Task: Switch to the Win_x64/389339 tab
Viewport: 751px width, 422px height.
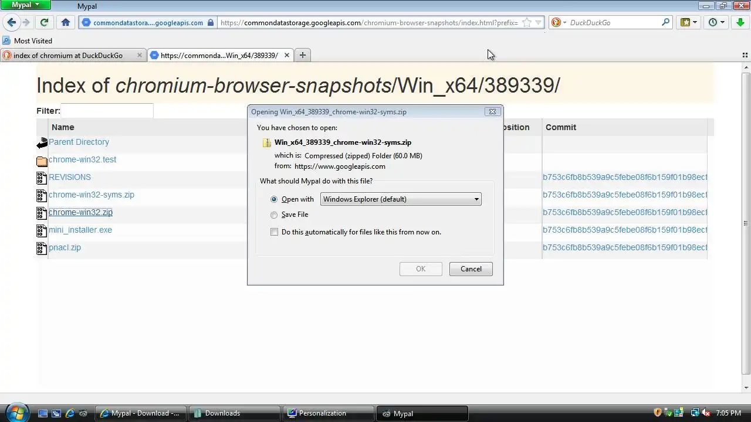Action: coord(219,55)
